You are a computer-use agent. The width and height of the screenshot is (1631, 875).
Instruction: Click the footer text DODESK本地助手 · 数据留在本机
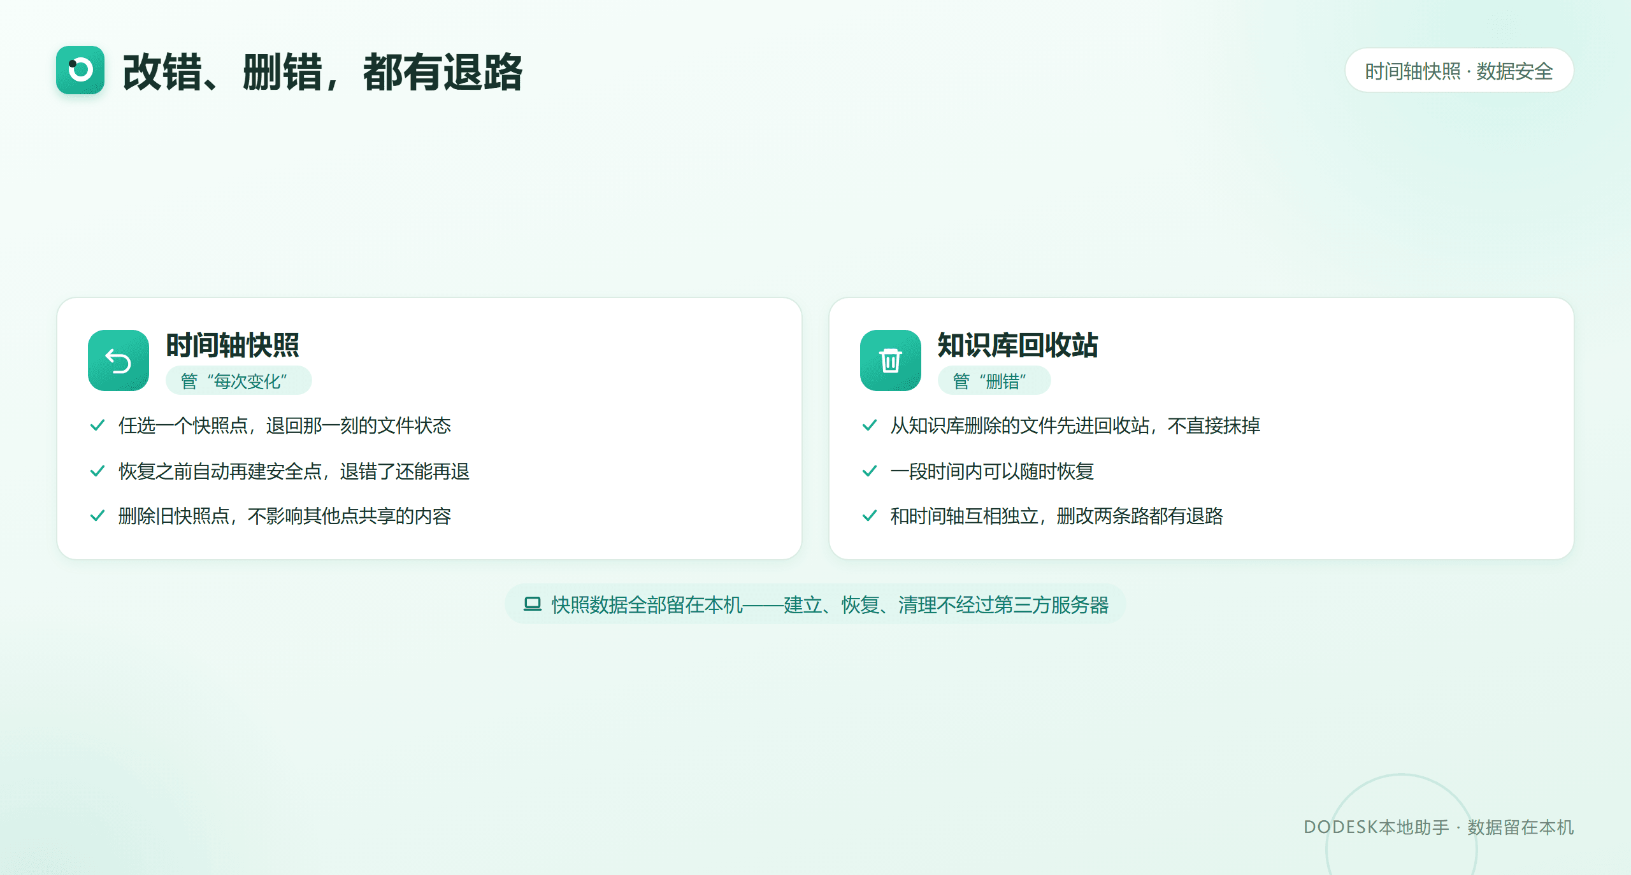[x=1439, y=827]
